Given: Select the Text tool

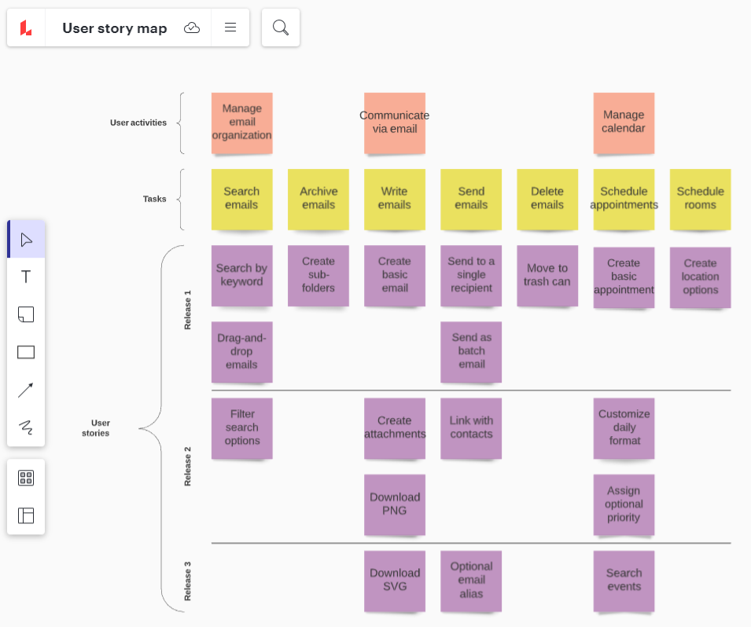Looking at the screenshot, I should point(26,277).
